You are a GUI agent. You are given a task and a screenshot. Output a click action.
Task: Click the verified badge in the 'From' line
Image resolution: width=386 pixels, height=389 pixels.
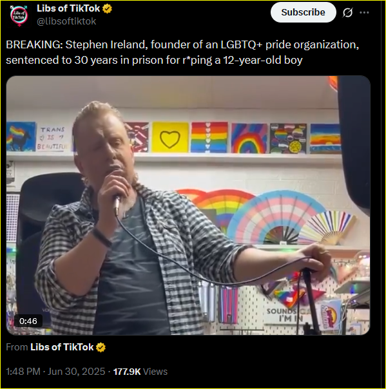point(101,347)
